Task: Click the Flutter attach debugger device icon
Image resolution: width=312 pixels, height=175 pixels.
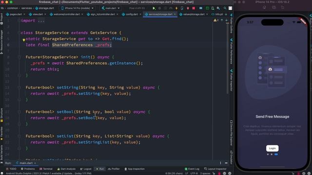Action: pyautogui.click(x=182, y=8)
